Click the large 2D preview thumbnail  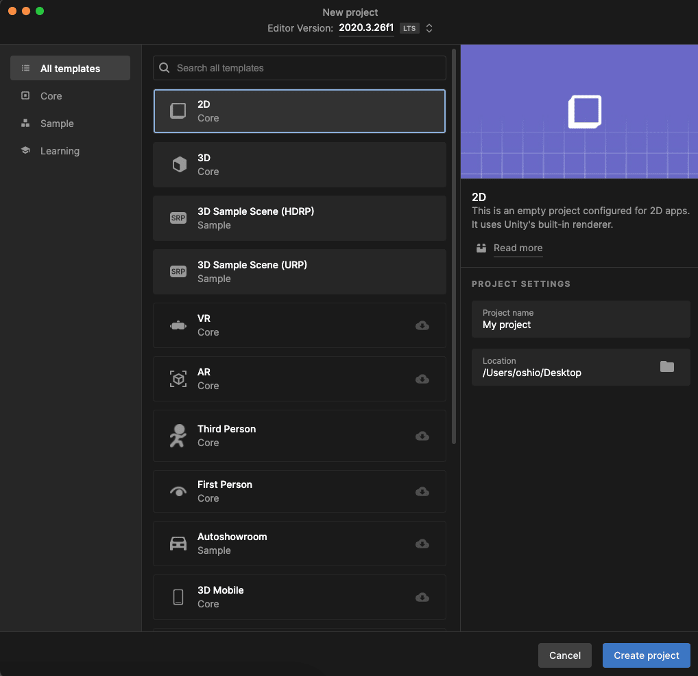579,111
